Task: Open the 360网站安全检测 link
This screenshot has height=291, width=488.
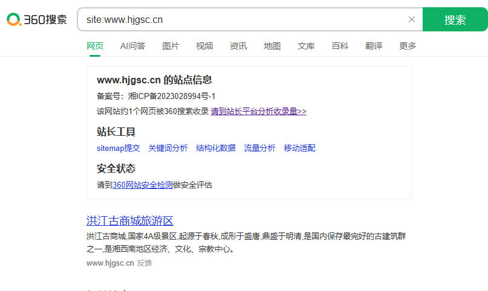Action: coord(143,185)
